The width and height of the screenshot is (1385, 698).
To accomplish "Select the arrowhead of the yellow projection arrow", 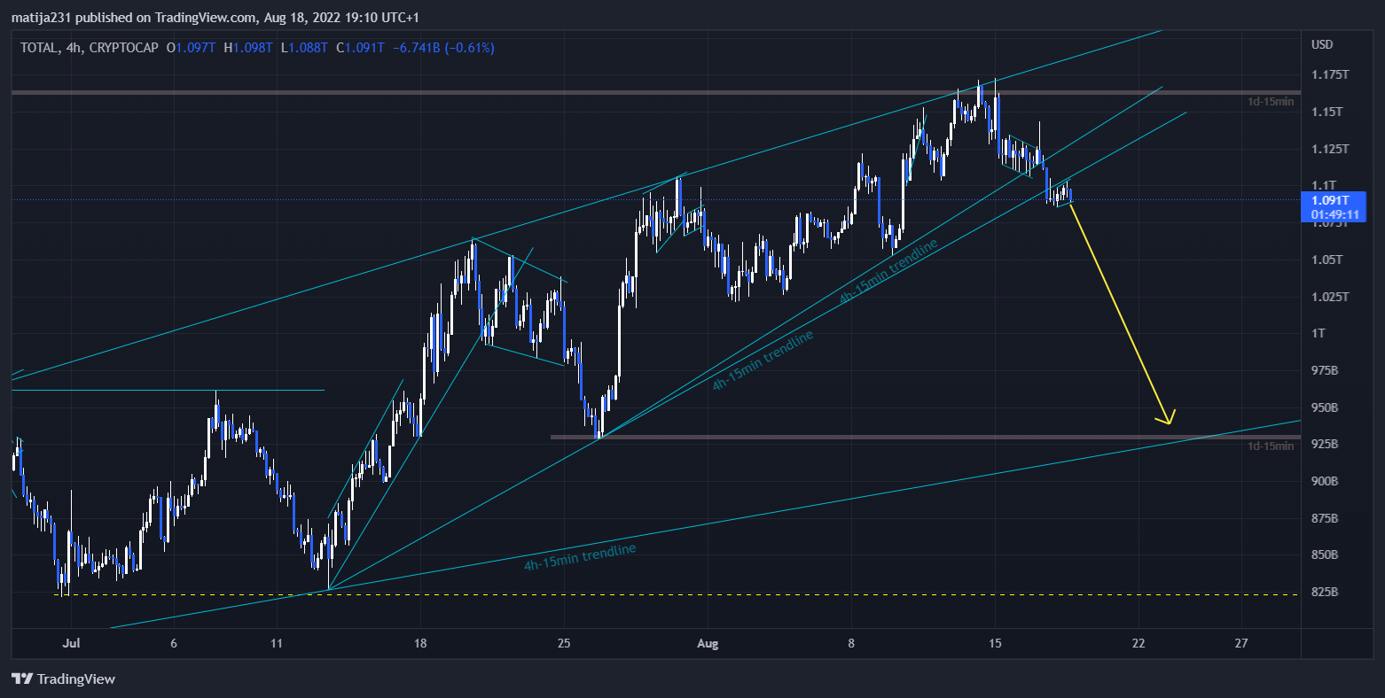I will [x=1167, y=417].
